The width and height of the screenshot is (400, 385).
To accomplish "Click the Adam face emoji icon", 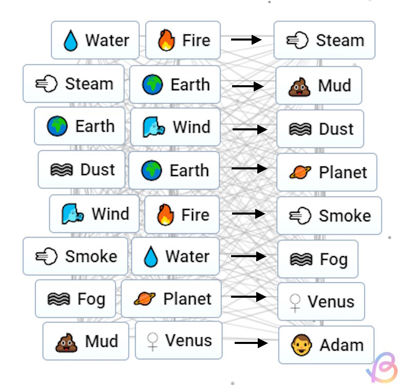I will (302, 345).
